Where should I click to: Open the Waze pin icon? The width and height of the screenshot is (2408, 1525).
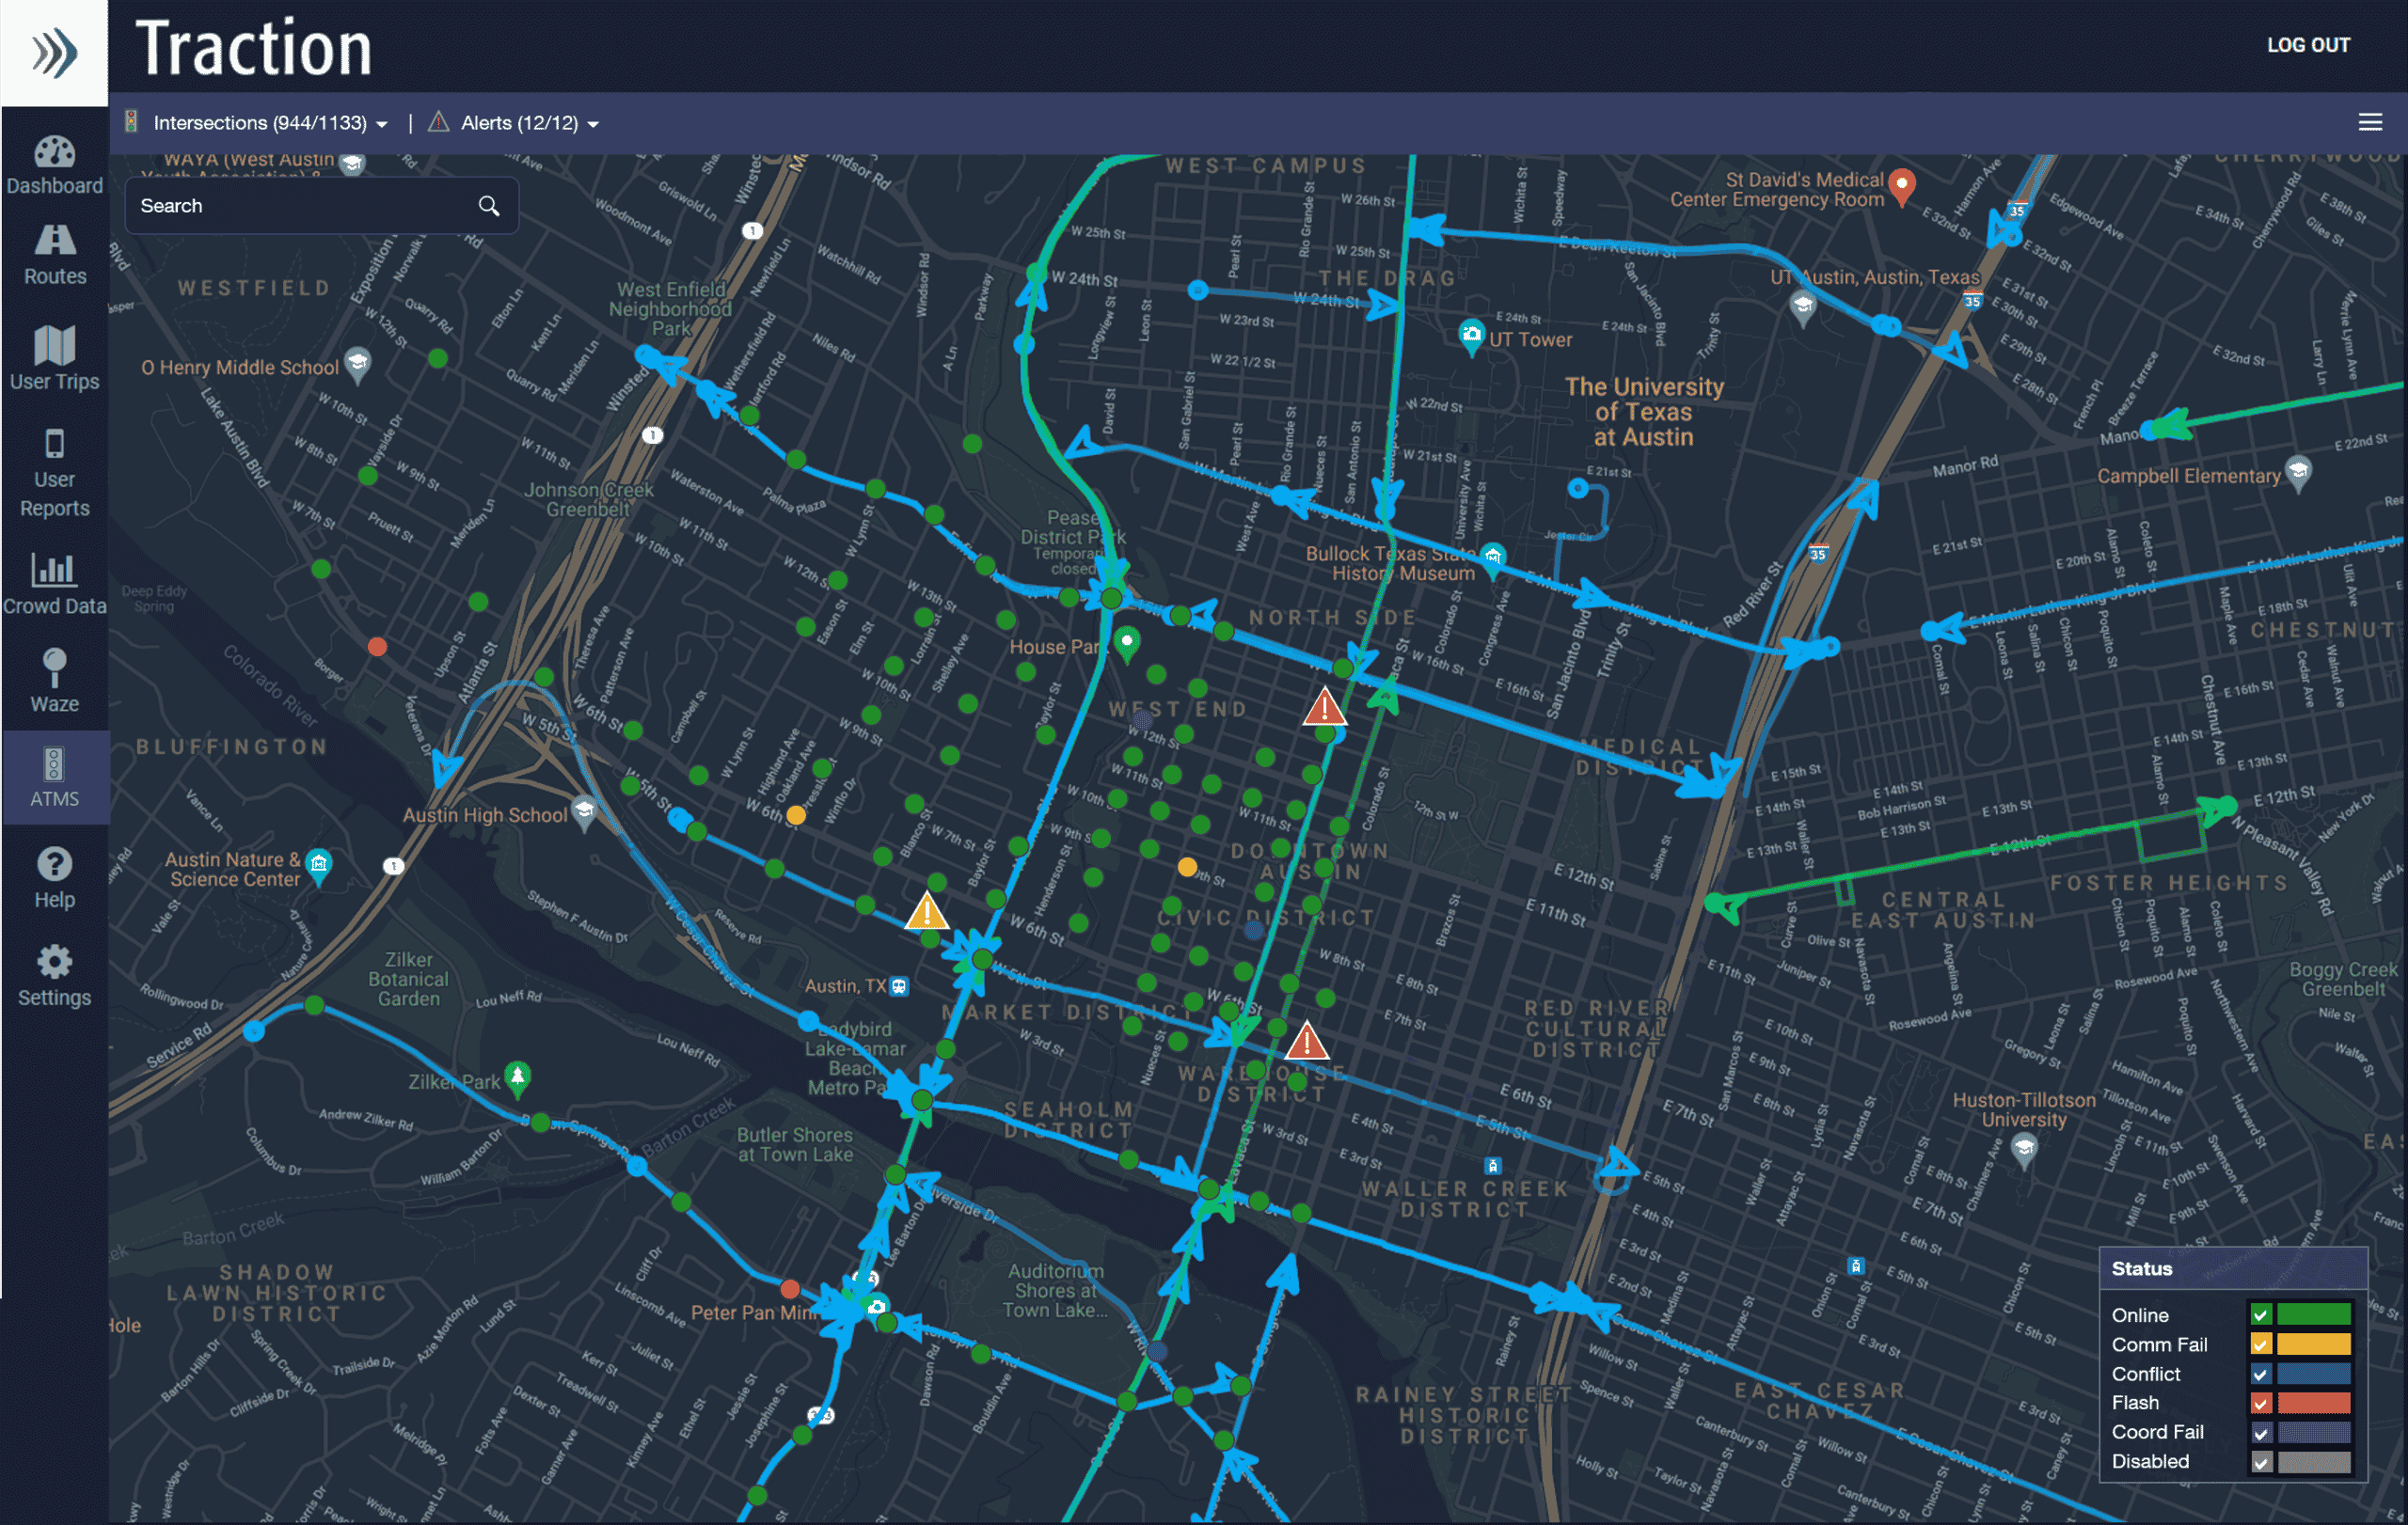54,667
